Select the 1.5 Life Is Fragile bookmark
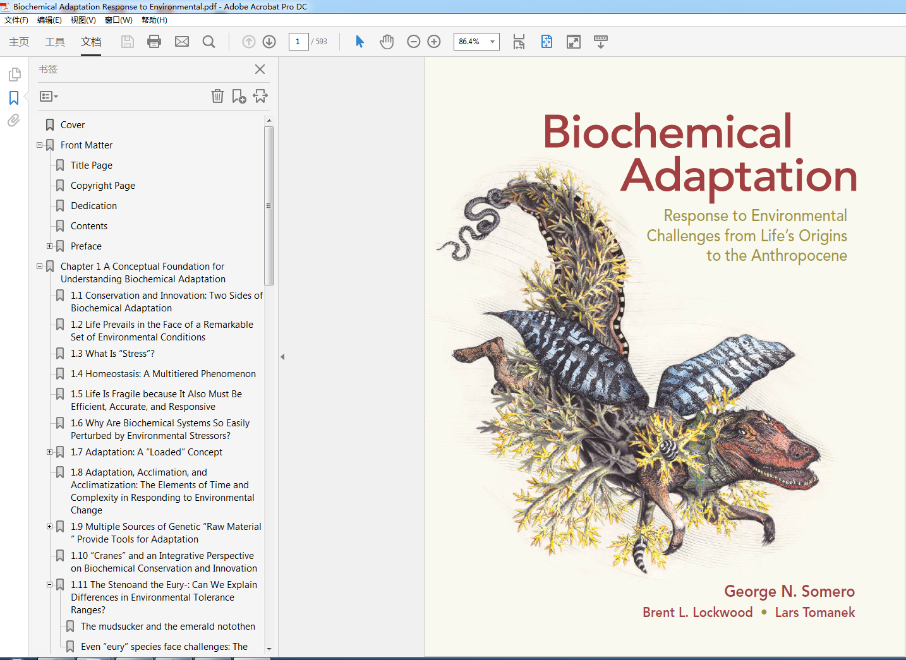 pyautogui.click(x=156, y=400)
